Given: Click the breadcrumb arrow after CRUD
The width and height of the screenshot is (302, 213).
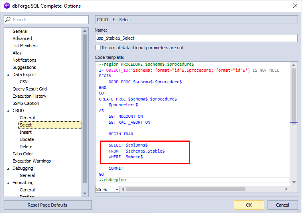Looking at the screenshot, I should coord(114,19).
